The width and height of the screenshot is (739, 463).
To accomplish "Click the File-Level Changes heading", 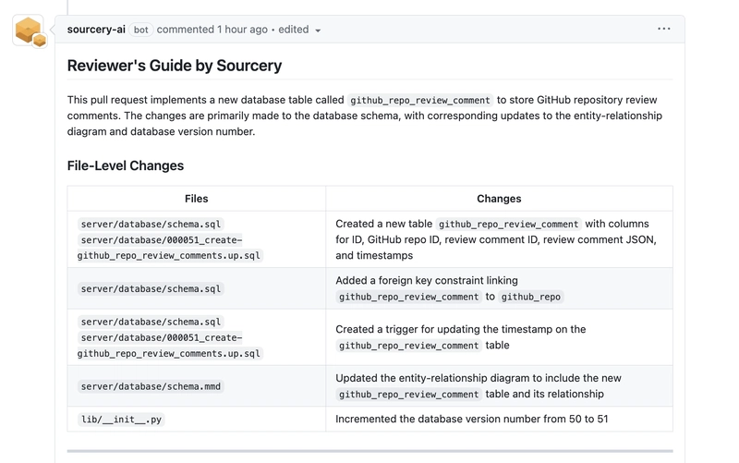I will 126,165.
